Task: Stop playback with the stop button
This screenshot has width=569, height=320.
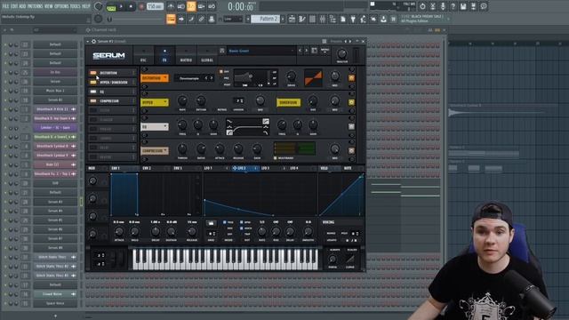Action: pos(131,6)
